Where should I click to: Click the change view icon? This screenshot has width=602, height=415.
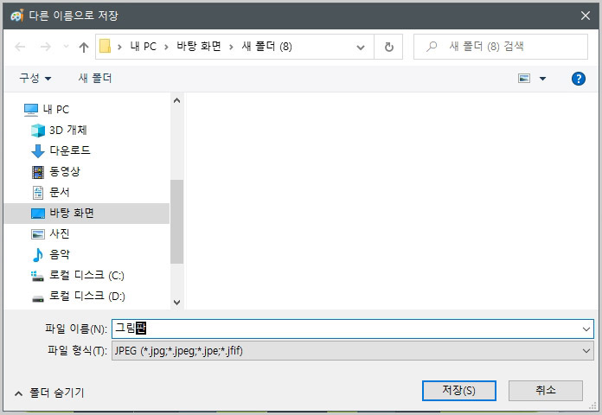[524, 79]
